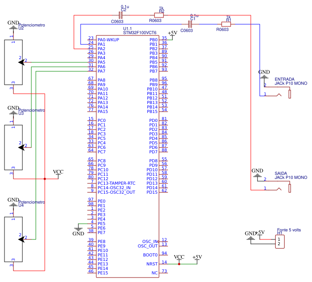The width and height of the screenshot is (312, 282).
Task: Click the Fonte 5 volts label
Action: coord(289,230)
